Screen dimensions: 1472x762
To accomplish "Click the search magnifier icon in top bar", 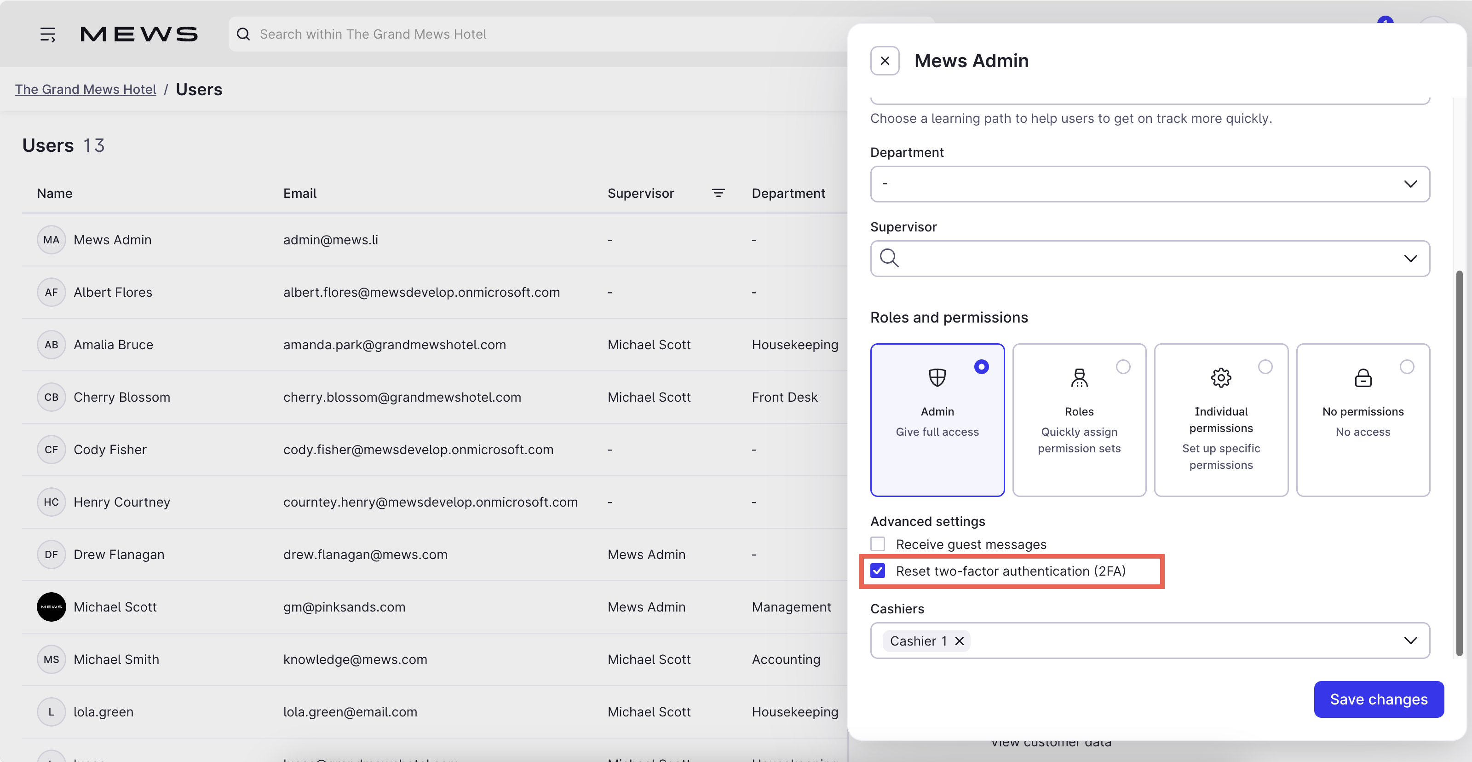I will pyautogui.click(x=243, y=35).
